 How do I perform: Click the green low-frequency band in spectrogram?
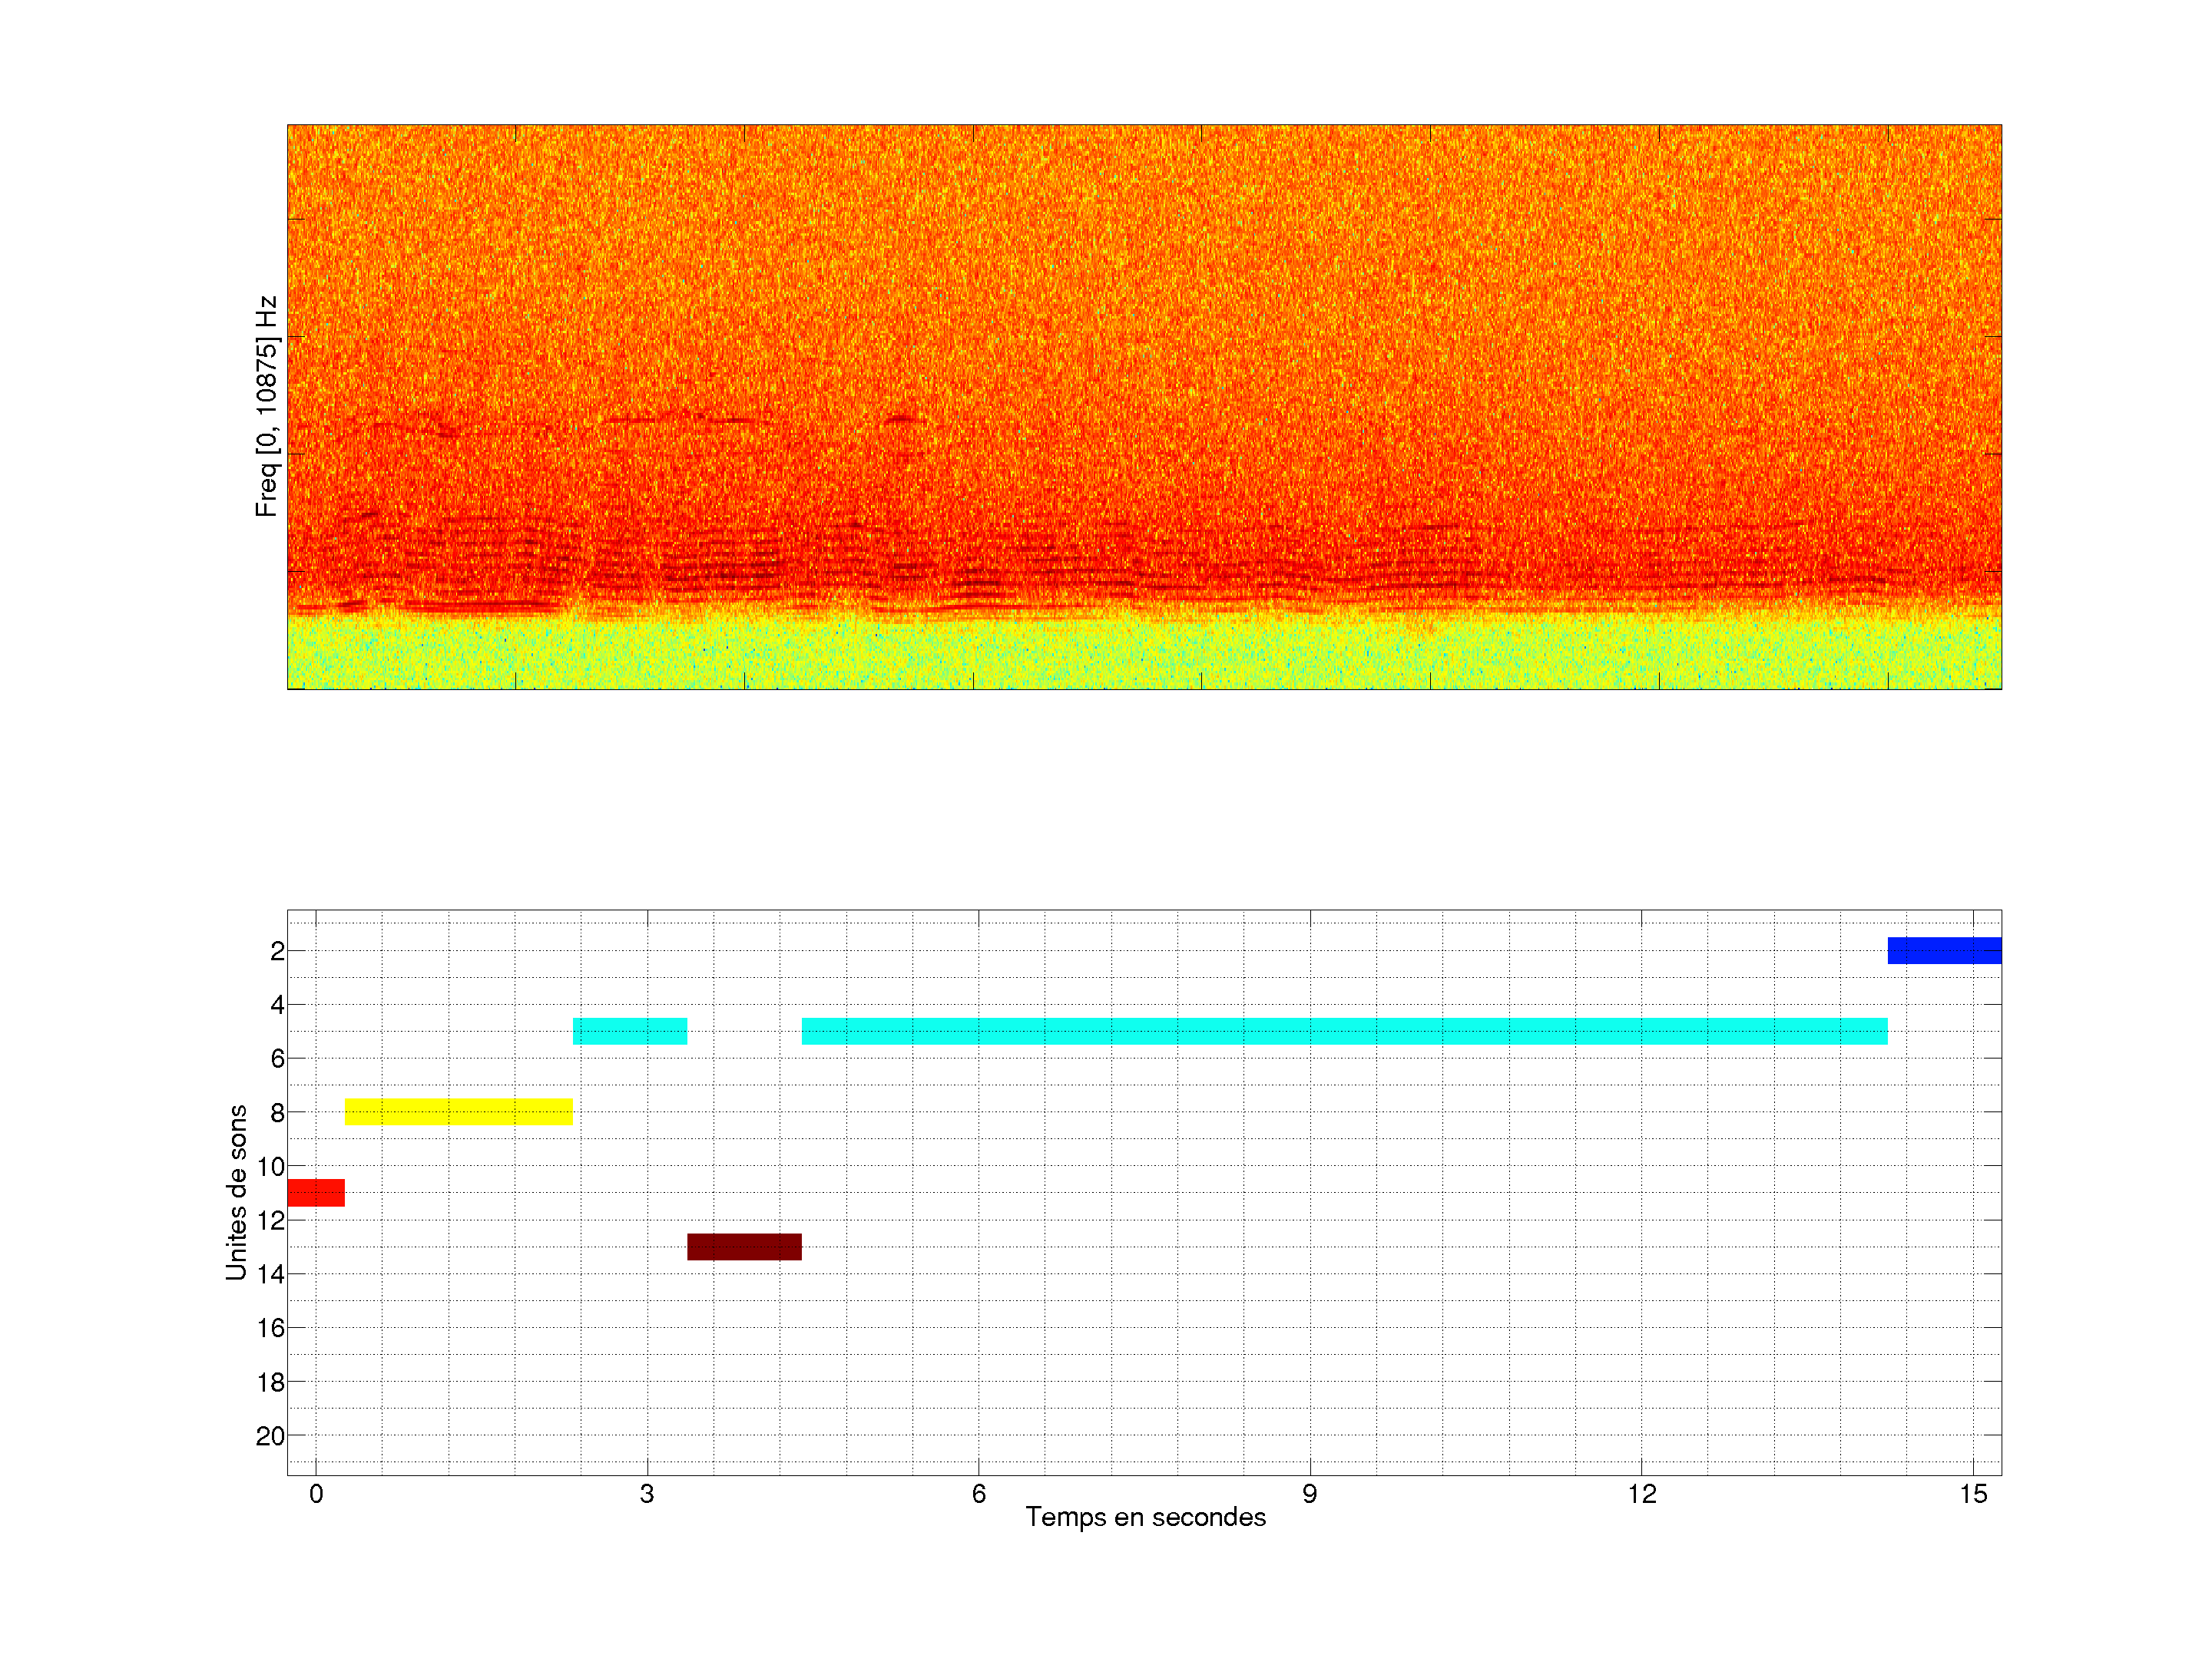(x=1144, y=655)
